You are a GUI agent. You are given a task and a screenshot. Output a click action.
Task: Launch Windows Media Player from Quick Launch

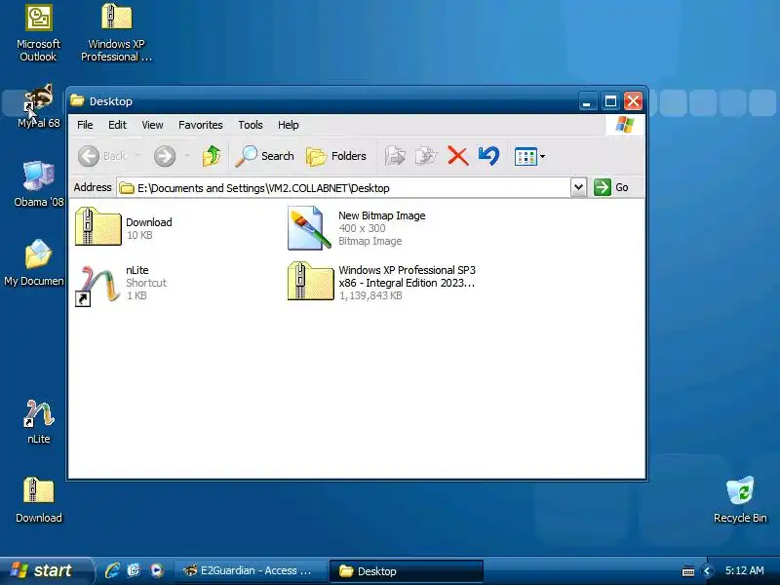[156, 570]
